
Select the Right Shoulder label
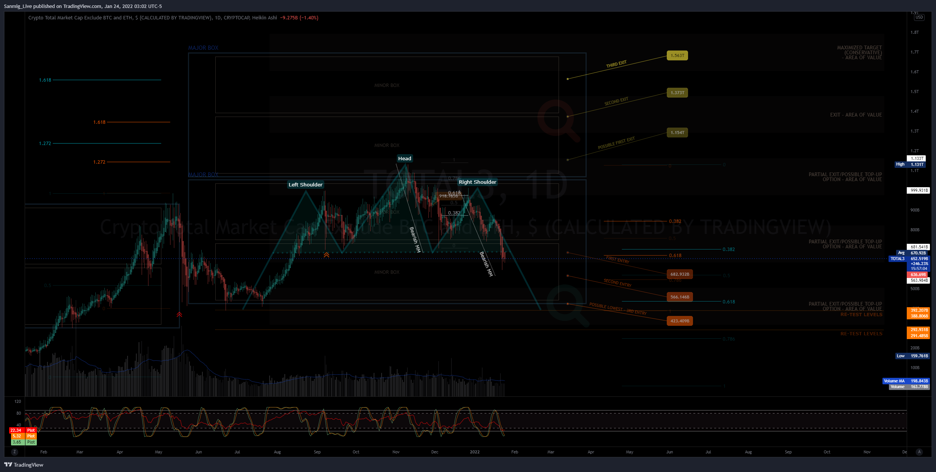point(477,182)
